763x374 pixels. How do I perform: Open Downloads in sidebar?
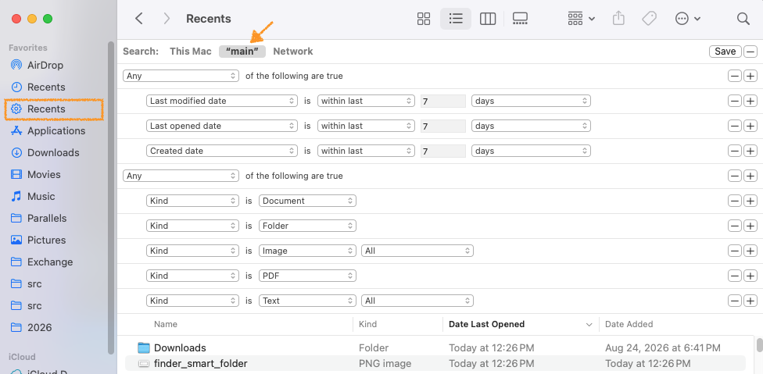tap(53, 152)
